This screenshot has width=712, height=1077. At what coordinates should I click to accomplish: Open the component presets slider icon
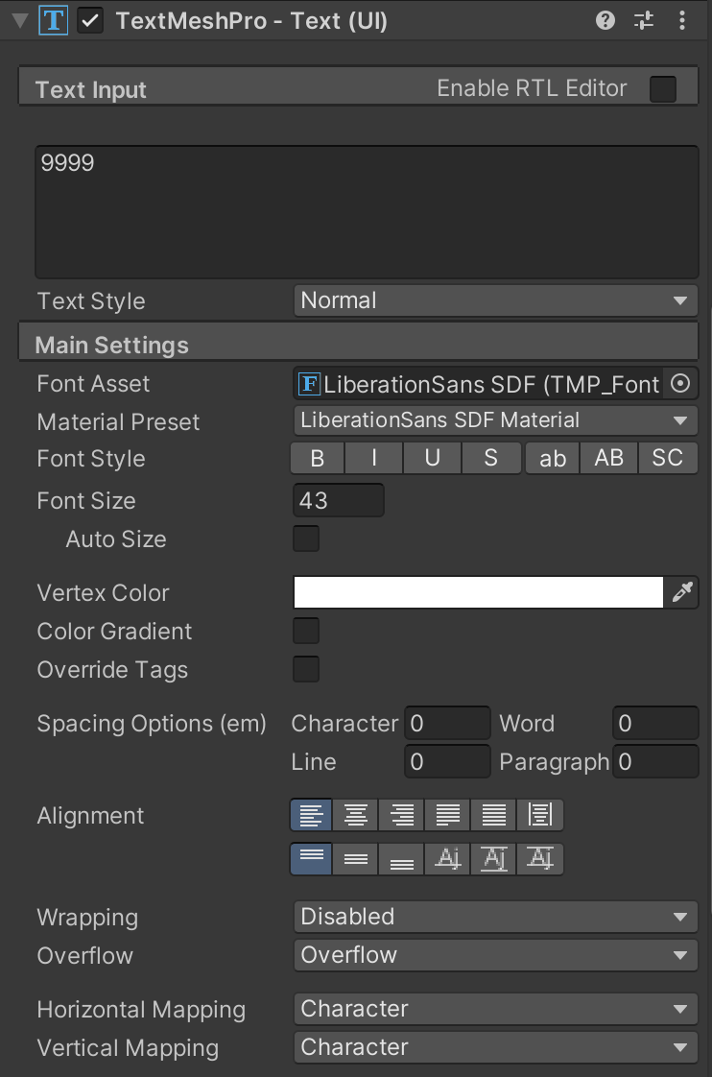tap(644, 20)
